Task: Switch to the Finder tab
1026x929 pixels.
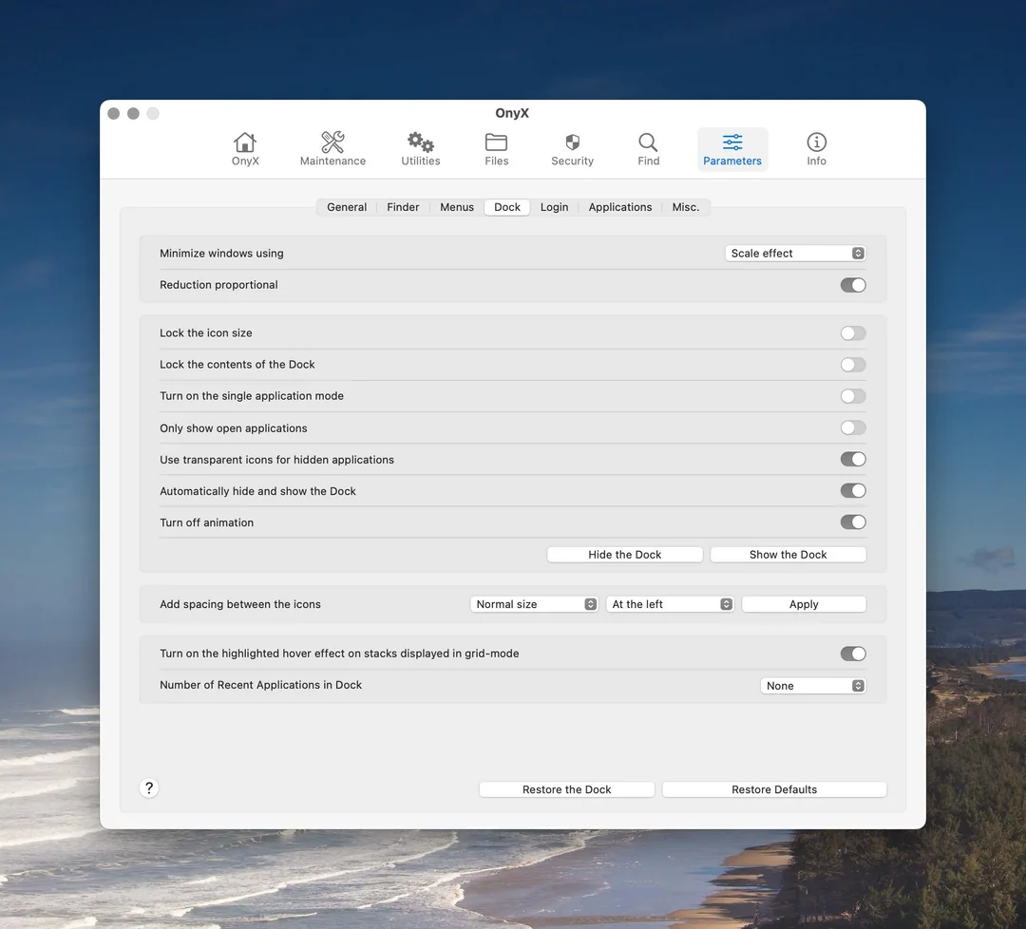Action: 403,206
